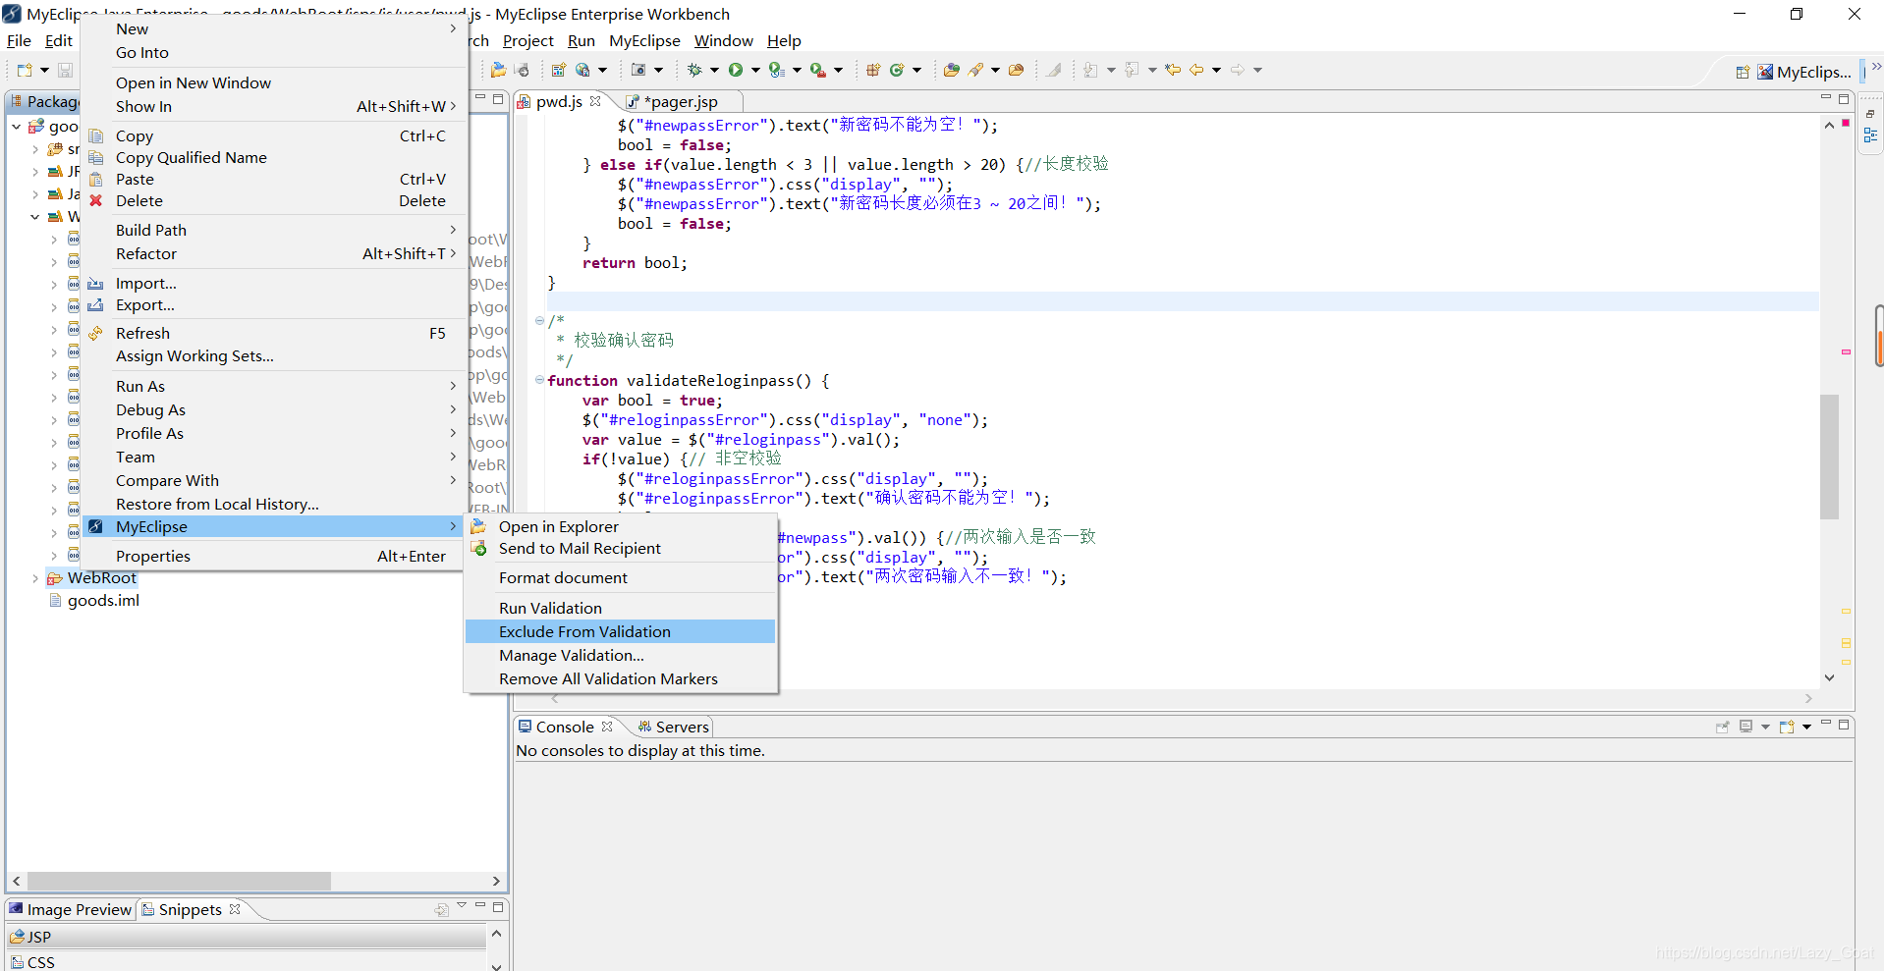Choose Run Validation from MyEclipse submenu
This screenshot has width=1884, height=971.
pyautogui.click(x=620, y=608)
